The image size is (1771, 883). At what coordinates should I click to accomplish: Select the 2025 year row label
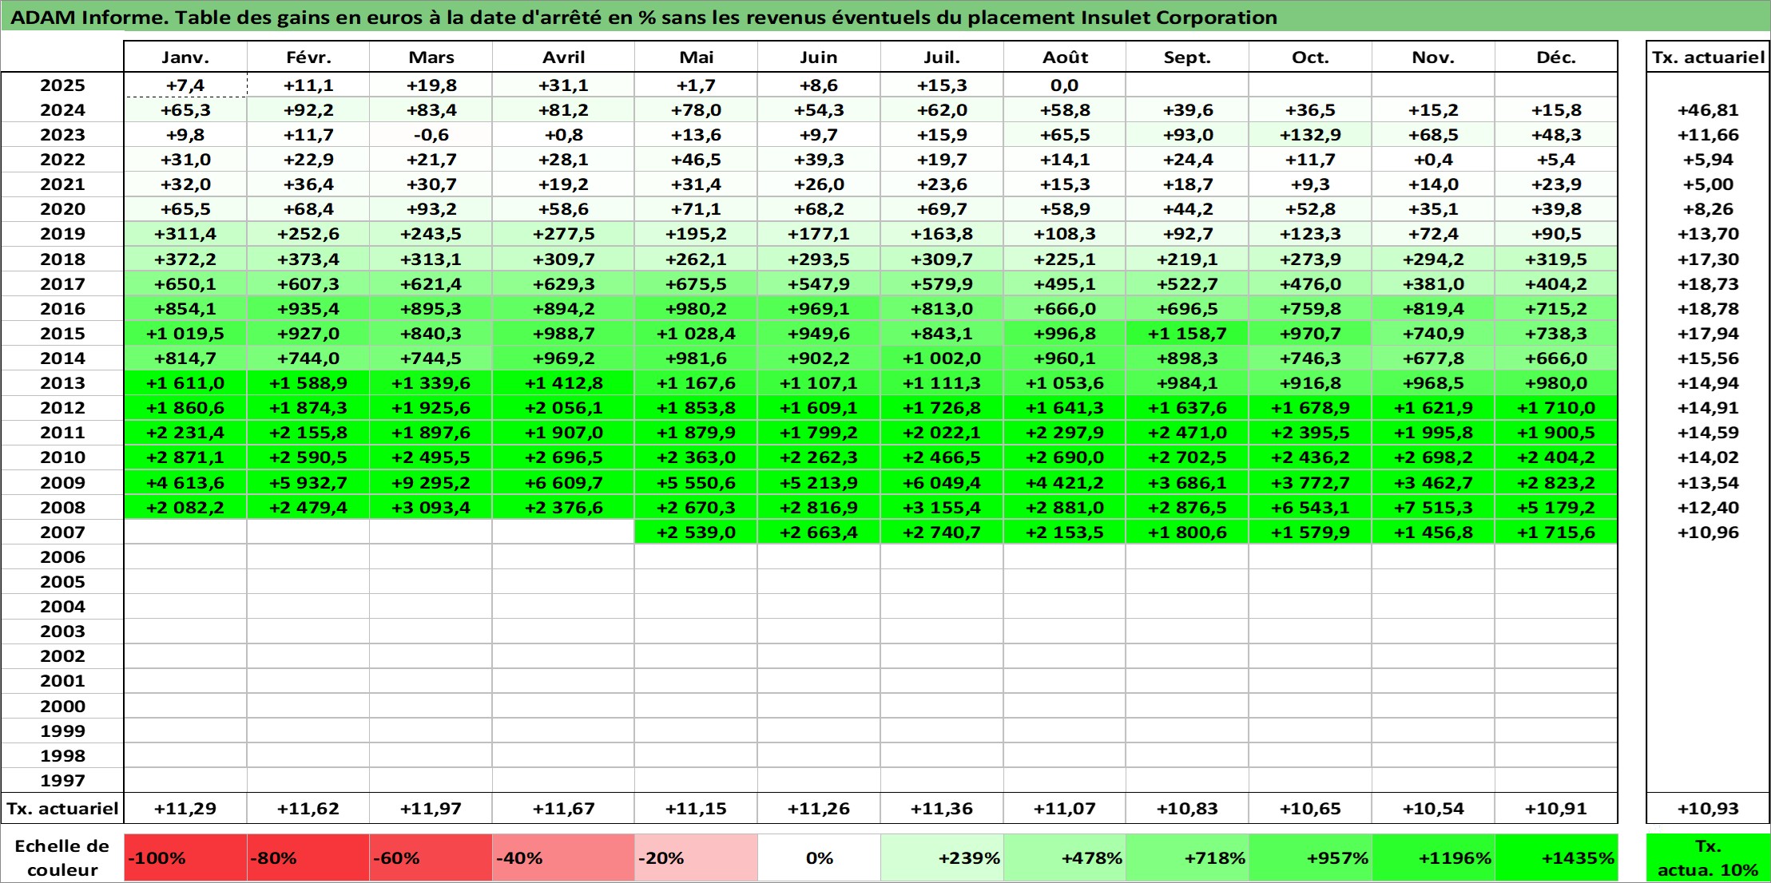click(x=62, y=85)
